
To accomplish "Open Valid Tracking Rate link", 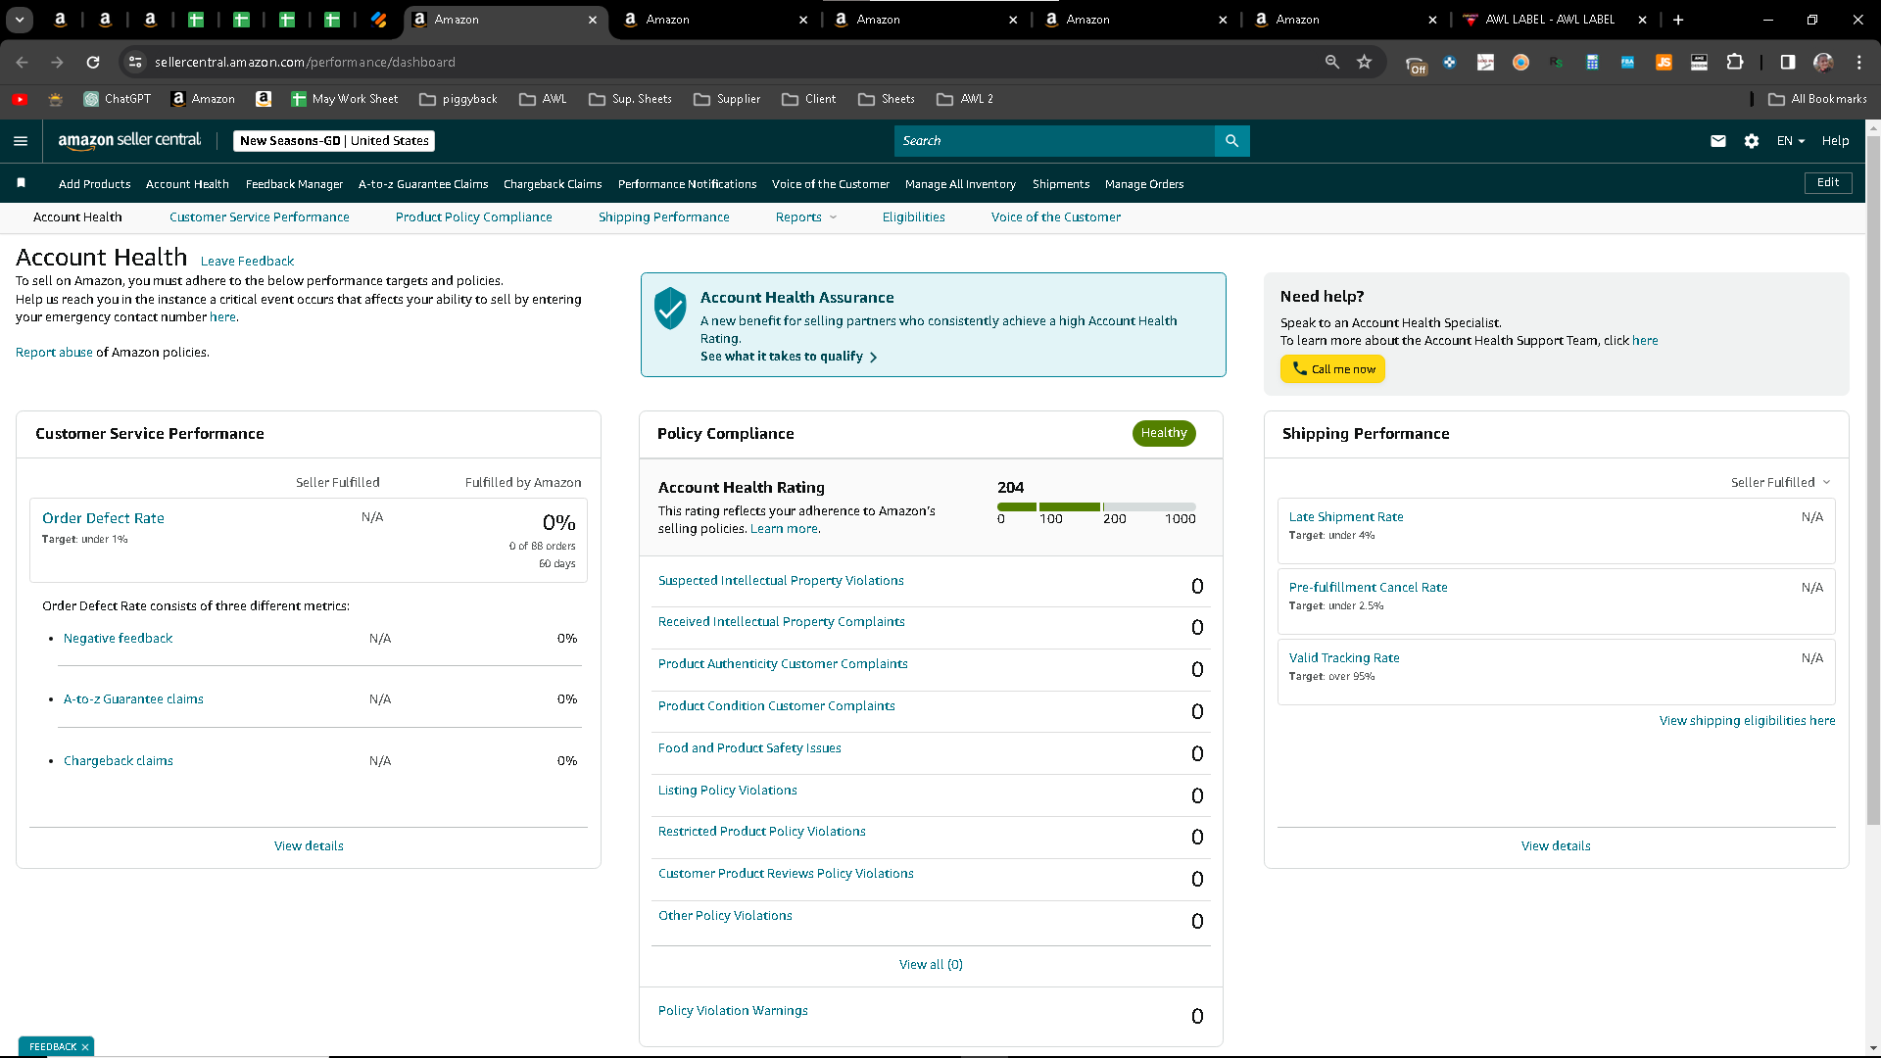I will point(1343,658).
